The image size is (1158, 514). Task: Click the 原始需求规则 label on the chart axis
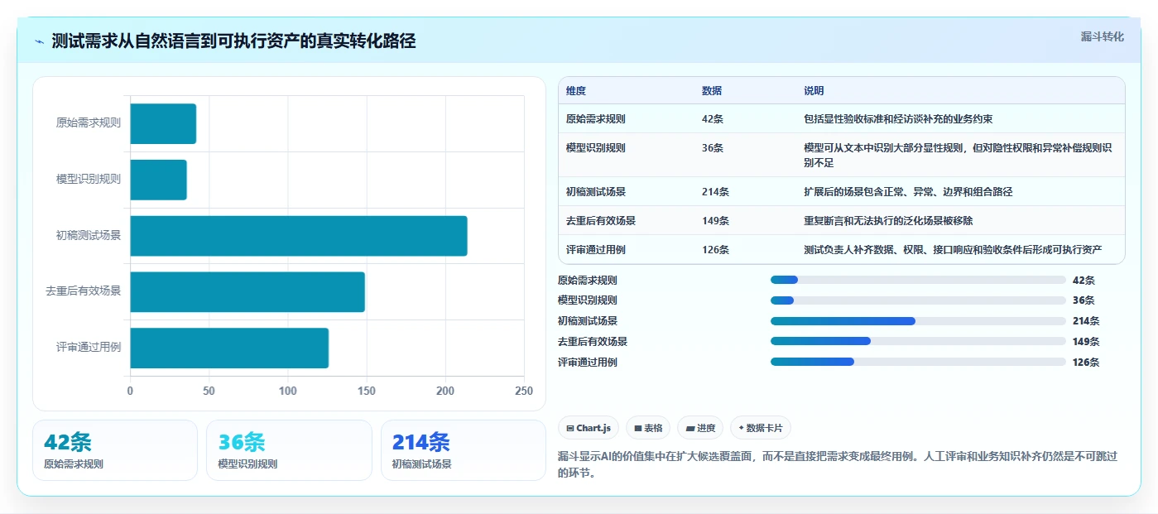89,123
